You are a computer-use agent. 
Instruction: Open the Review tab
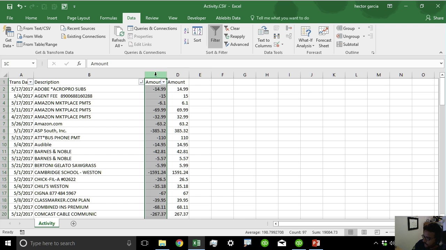click(152, 18)
